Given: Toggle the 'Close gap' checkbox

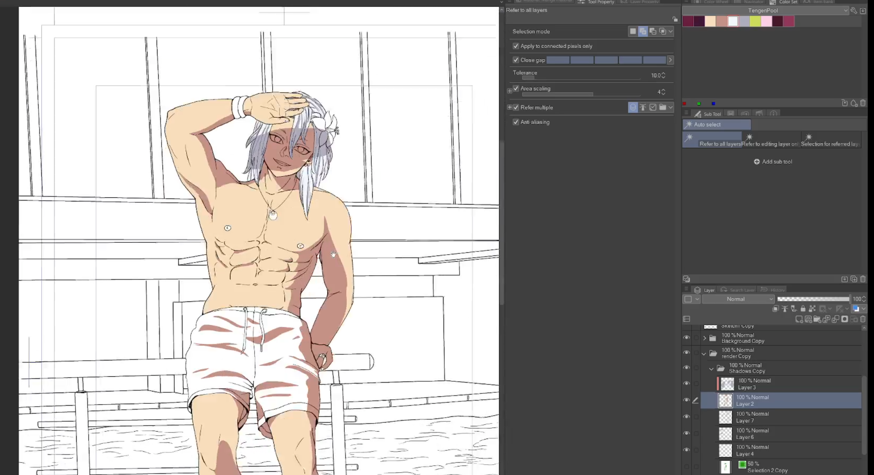Looking at the screenshot, I should pos(516,60).
